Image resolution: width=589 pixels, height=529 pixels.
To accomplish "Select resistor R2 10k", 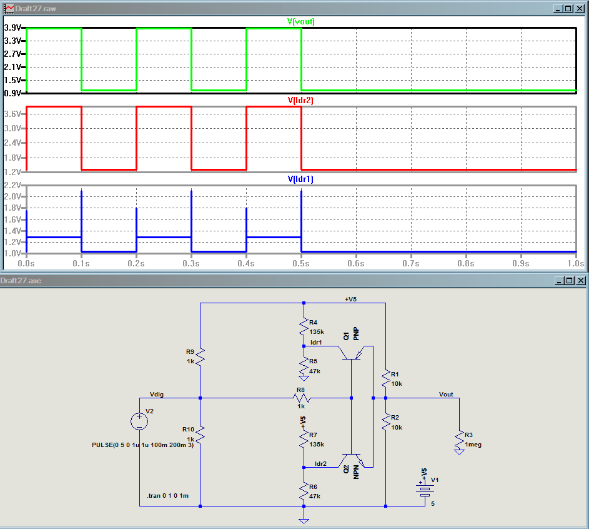I will click(386, 422).
